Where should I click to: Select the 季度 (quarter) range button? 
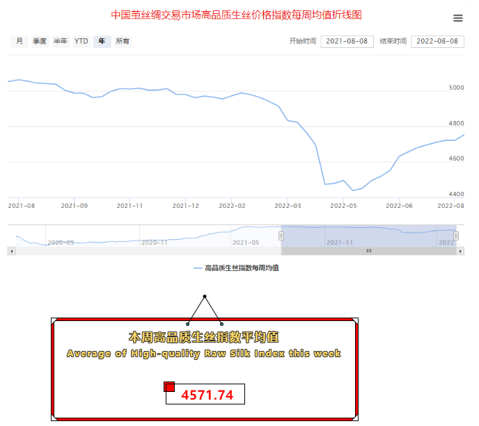40,42
